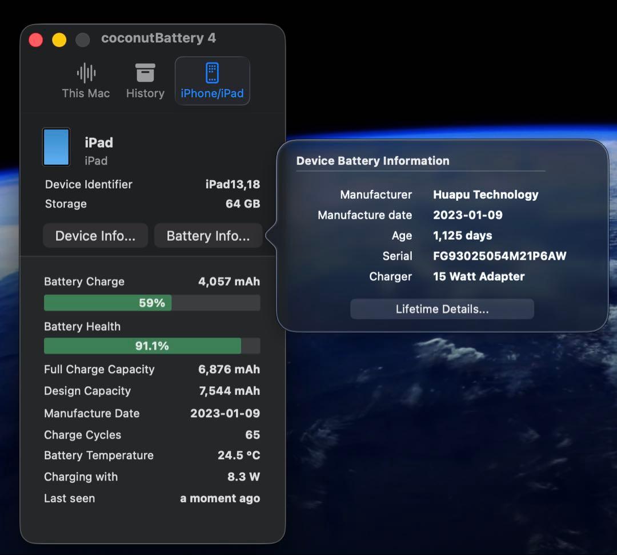Open Lifetime Details for the battery
The image size is (617, 555).
coord(442,308)
